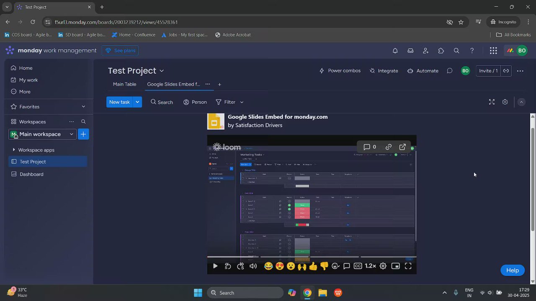Screen dimensions: 536x301
Task: Open the products switcher grid icon
Action: (494, 51)
